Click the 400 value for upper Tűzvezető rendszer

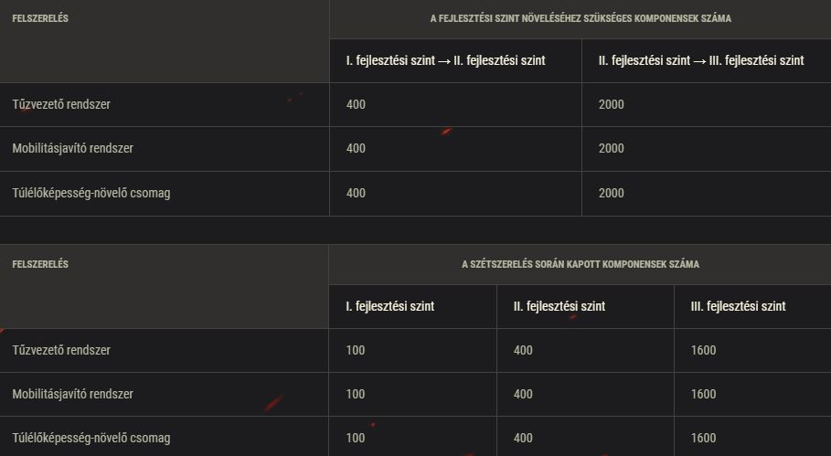click(x=357, y=104)
